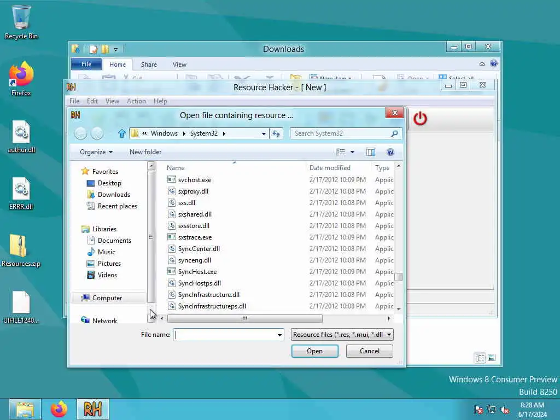Click New folder button

145,152
